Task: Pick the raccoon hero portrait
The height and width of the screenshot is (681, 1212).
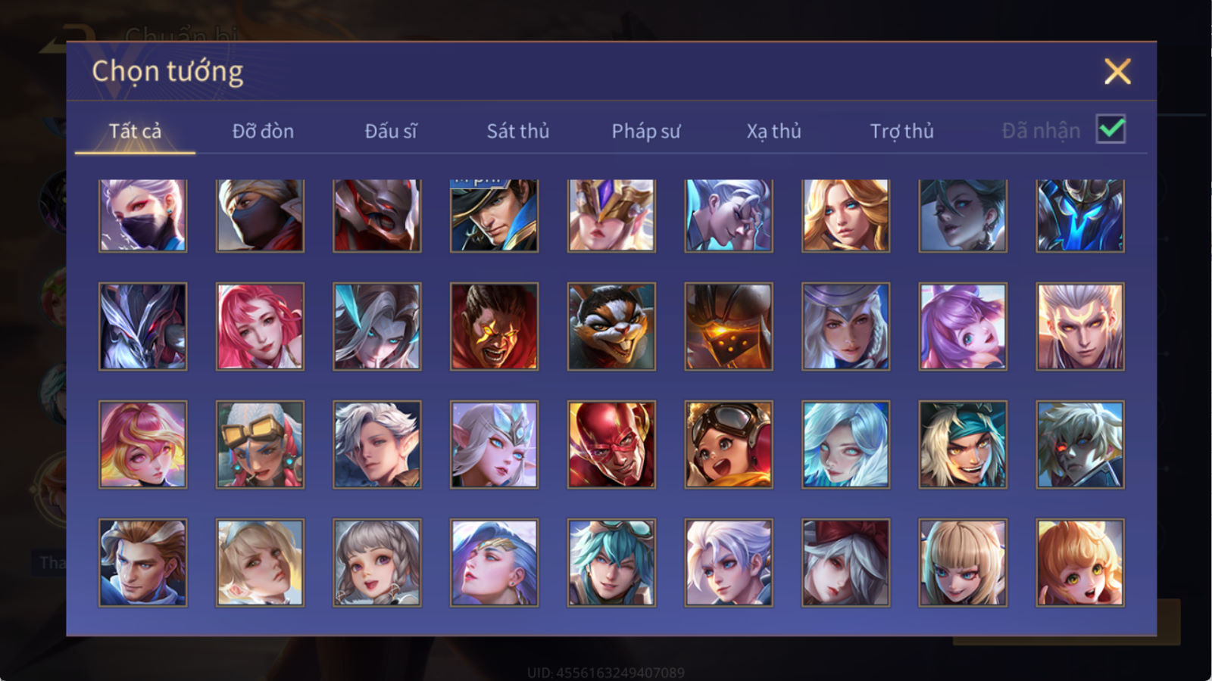Action: (x=611, y=326)
